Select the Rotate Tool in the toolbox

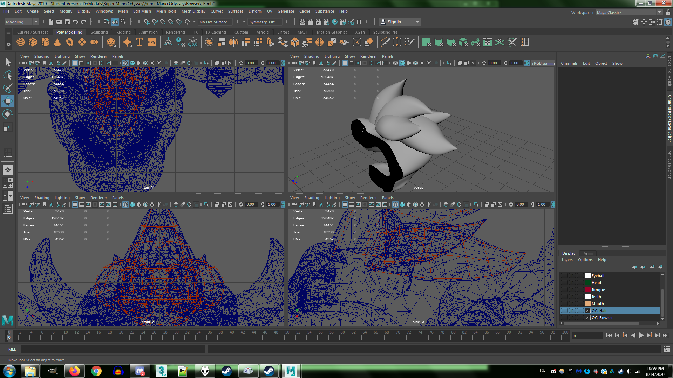pyautogui.click(x=7, y=114)
